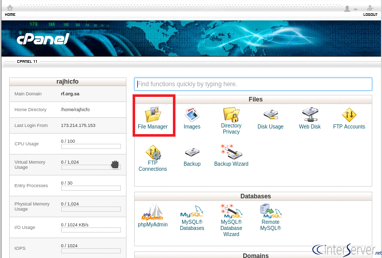Open the Remote MySQL icon
Screen dimensions: 382x258
[x=271, y=211]
